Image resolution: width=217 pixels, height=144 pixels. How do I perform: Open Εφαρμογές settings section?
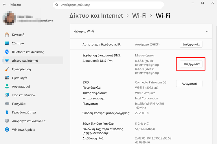20,78
